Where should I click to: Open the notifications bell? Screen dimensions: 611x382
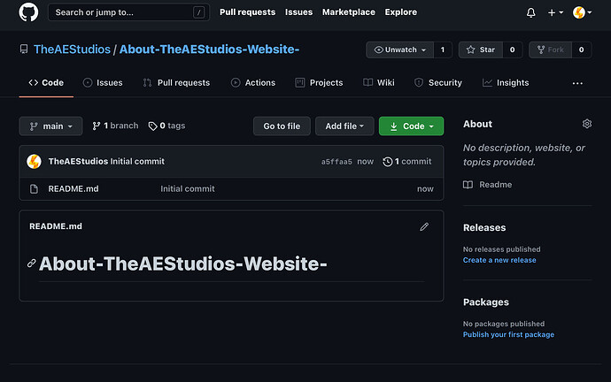(530, 12)
